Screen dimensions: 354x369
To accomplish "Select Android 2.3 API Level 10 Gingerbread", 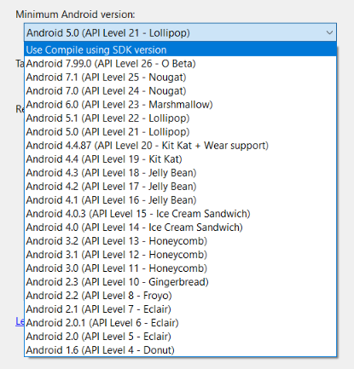I will [181, 281].
